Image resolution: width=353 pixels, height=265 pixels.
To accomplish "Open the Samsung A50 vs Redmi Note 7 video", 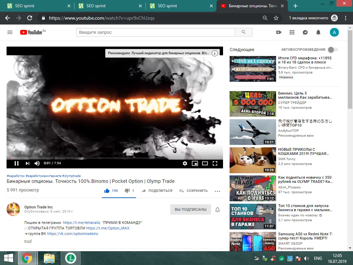I will (x=253, y=241).
